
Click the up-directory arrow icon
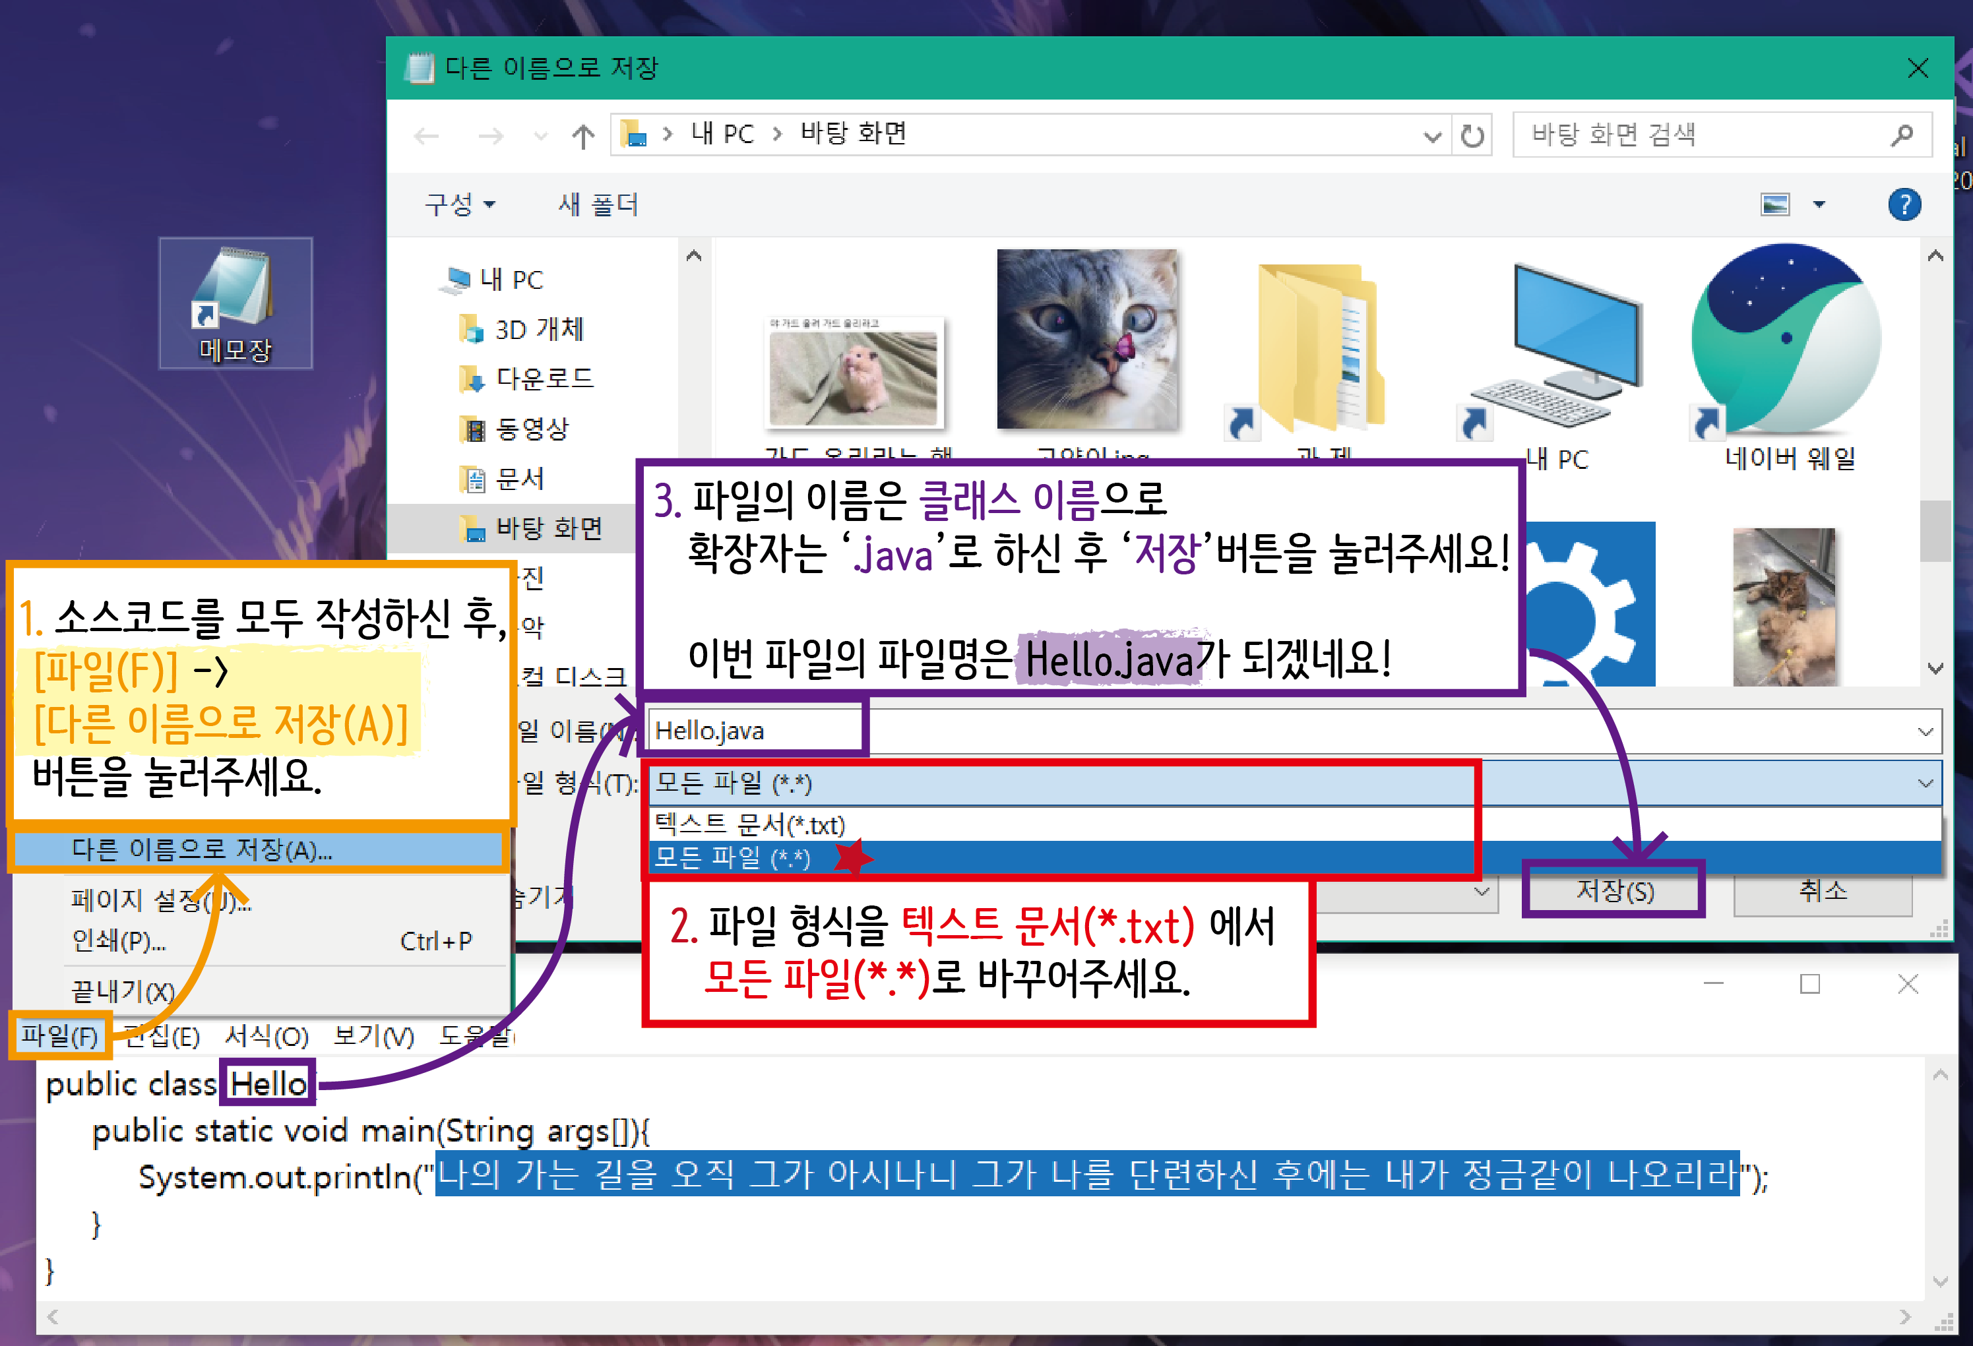click(582, 136)
